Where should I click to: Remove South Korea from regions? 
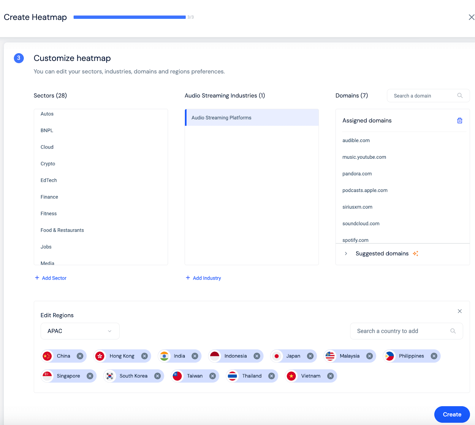(157, 376)
